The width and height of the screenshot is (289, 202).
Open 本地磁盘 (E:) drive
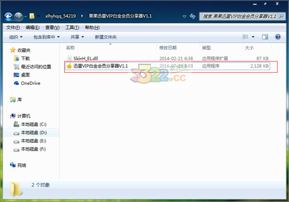point(34,141)
